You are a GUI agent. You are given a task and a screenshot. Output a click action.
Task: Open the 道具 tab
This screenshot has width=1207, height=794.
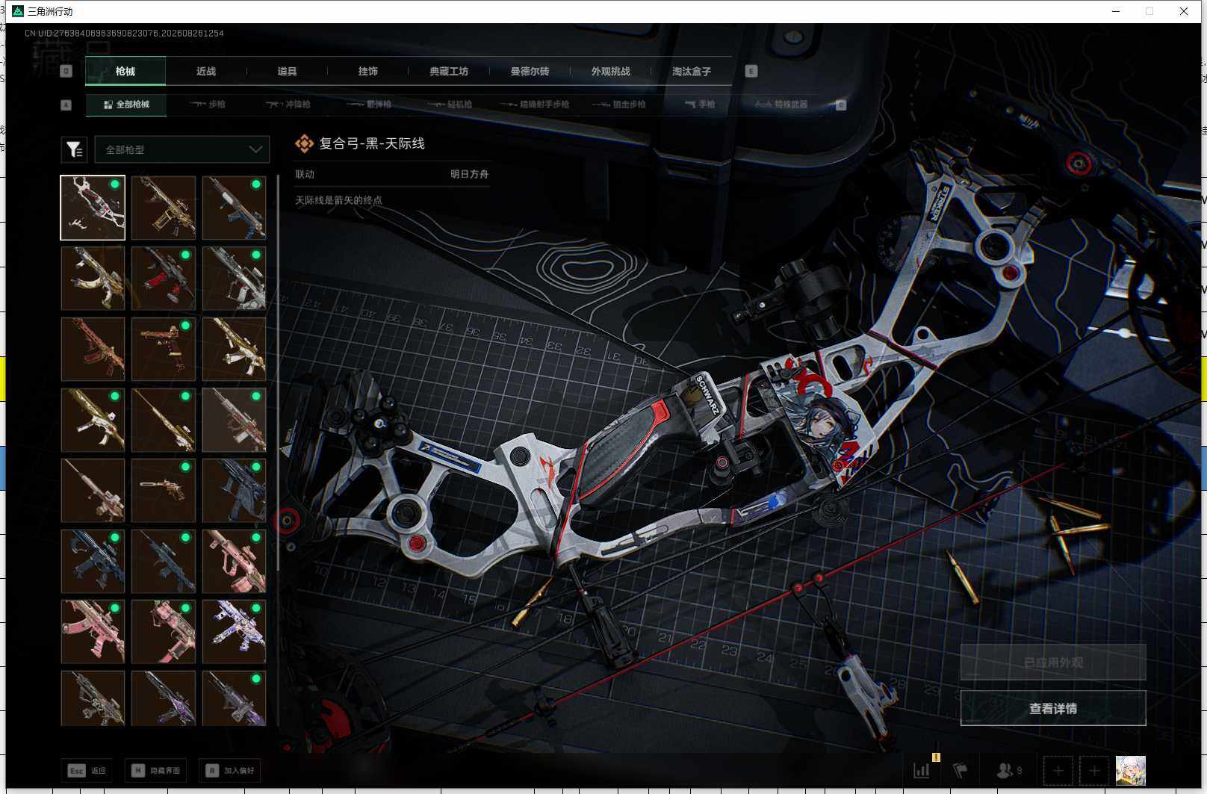tap(287, 71)
